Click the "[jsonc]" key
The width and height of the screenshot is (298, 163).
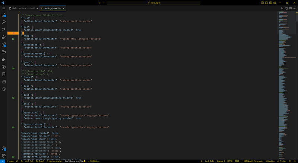pos(28,77)
